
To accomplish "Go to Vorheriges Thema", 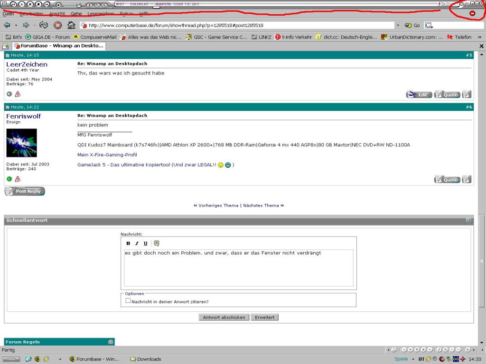I will pyautogui.click(x=218, y=205).
